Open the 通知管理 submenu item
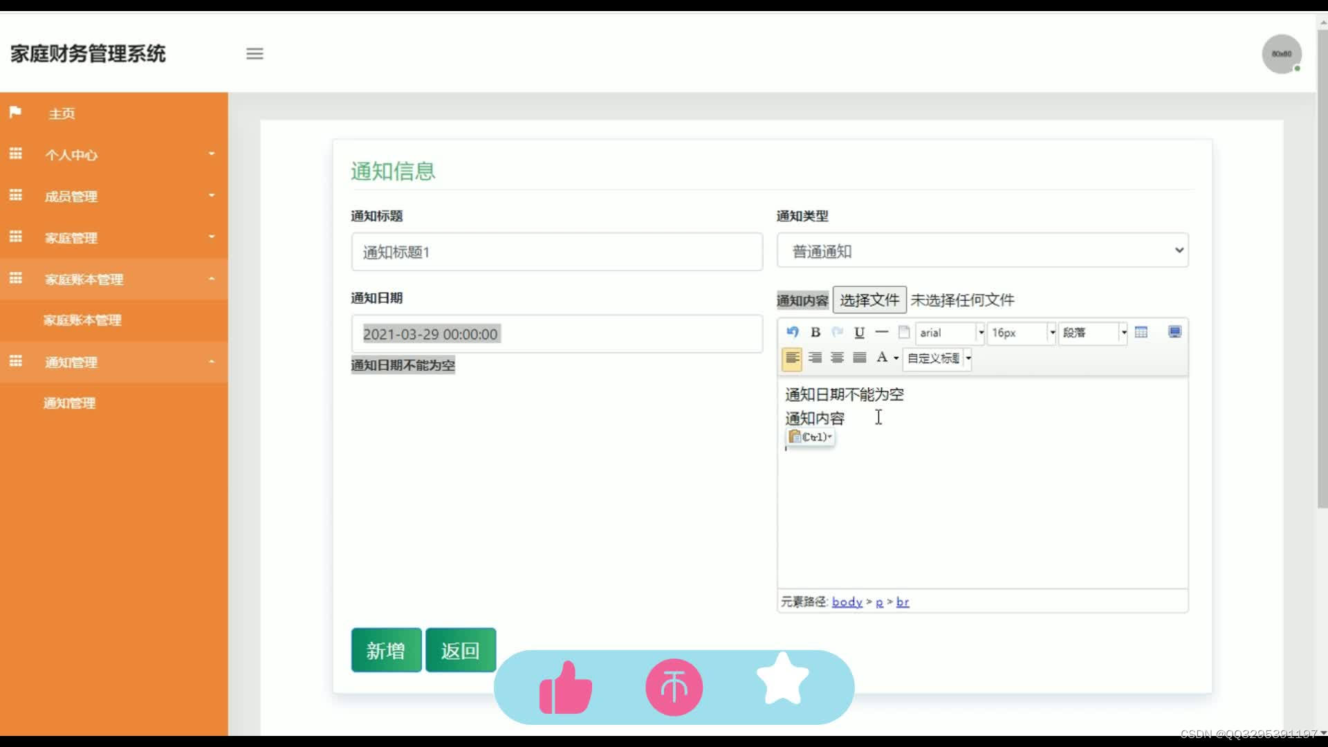Viewport: 1328px width, 747px height. pyautogui.click(x=114, y=403)
